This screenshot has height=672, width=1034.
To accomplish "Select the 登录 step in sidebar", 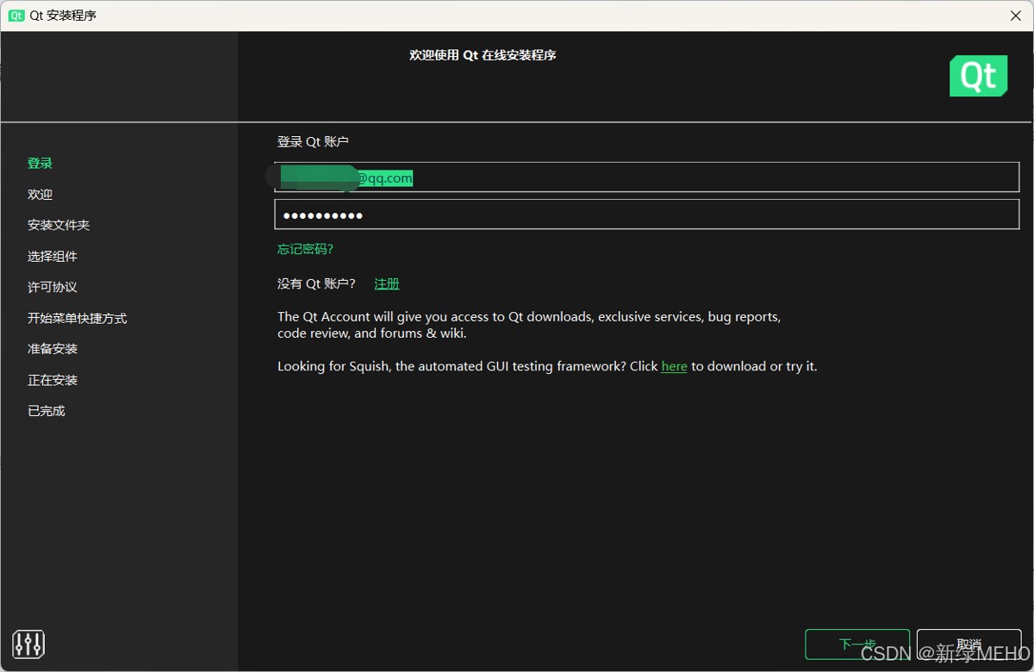I will (40, 163).
